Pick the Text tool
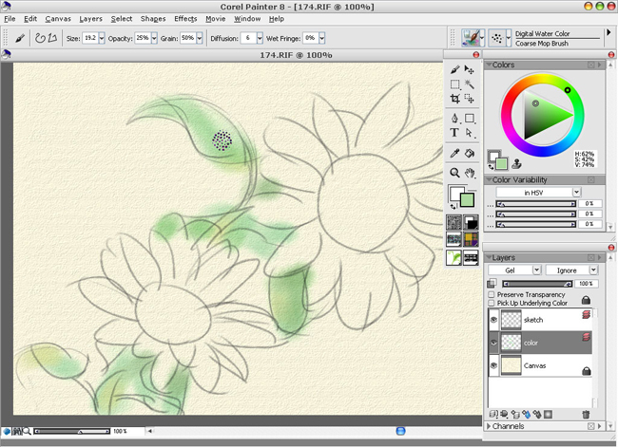Viewport: 618px width, 447px height. (x=455, y=134)
